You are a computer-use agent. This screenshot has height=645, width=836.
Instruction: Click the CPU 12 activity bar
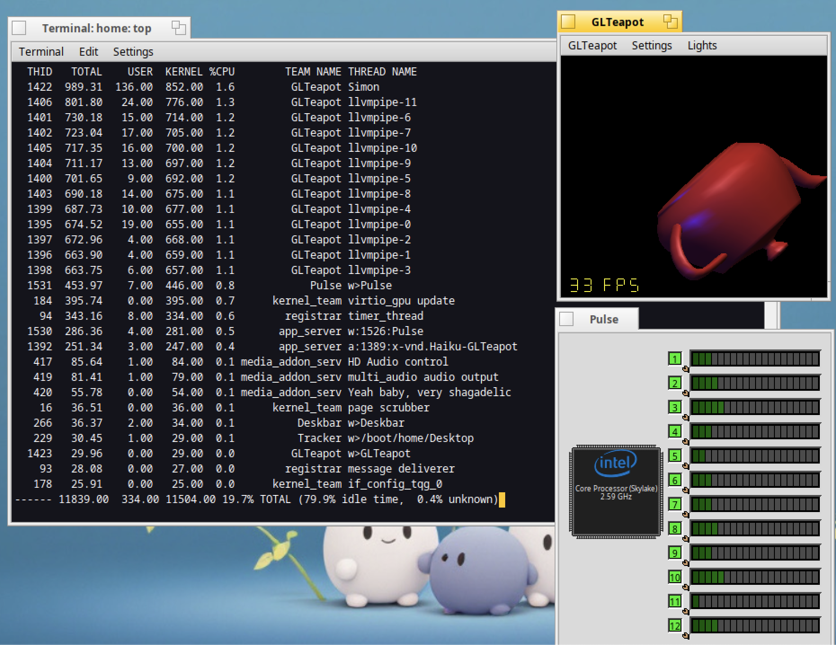pyautogui.click(x=755, y=626)
